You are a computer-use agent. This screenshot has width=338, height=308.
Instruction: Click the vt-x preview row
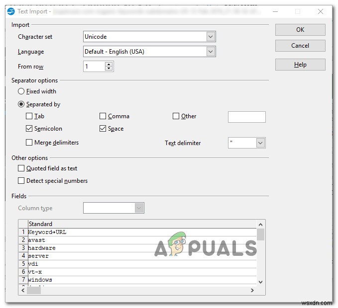tap(138, 272)
